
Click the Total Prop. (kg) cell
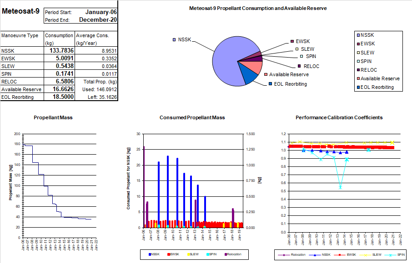pyautogui.click(x=100, y=82)
